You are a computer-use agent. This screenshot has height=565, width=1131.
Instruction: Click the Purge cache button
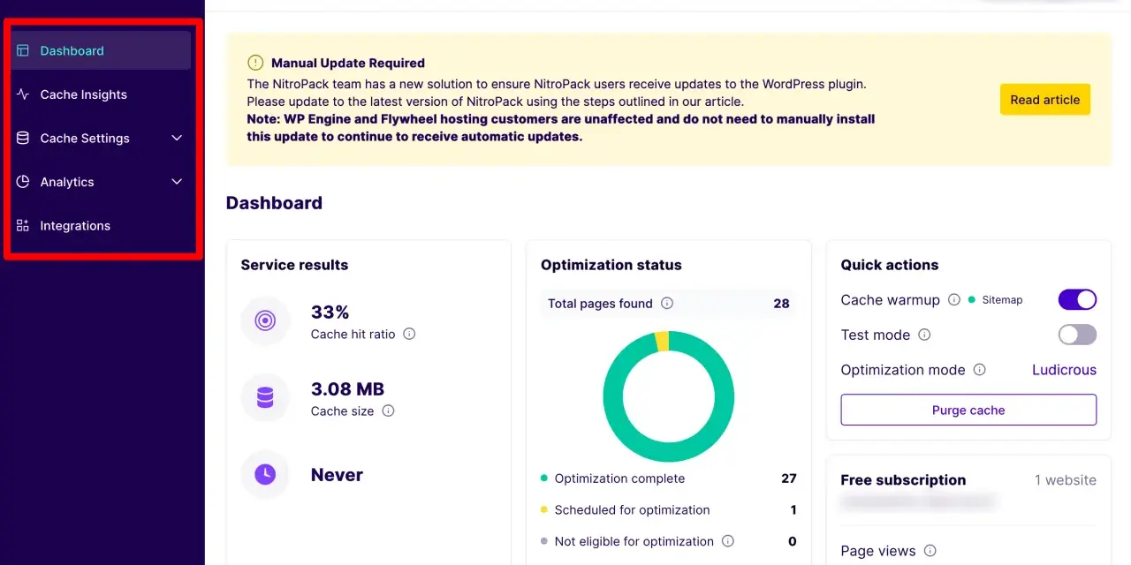[x=968, y=410]
